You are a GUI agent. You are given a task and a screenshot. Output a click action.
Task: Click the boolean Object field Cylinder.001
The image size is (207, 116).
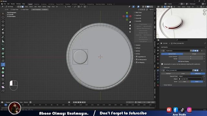(x=191, y=79)
